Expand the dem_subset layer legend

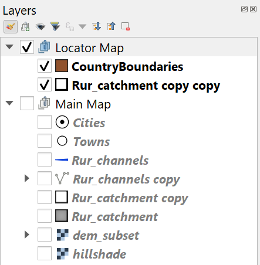[x=27, y=235]
